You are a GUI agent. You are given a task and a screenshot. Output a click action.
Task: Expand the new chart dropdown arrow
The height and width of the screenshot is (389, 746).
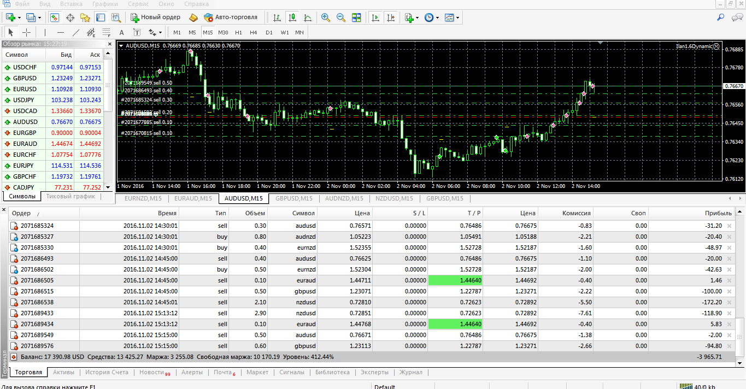19,17
